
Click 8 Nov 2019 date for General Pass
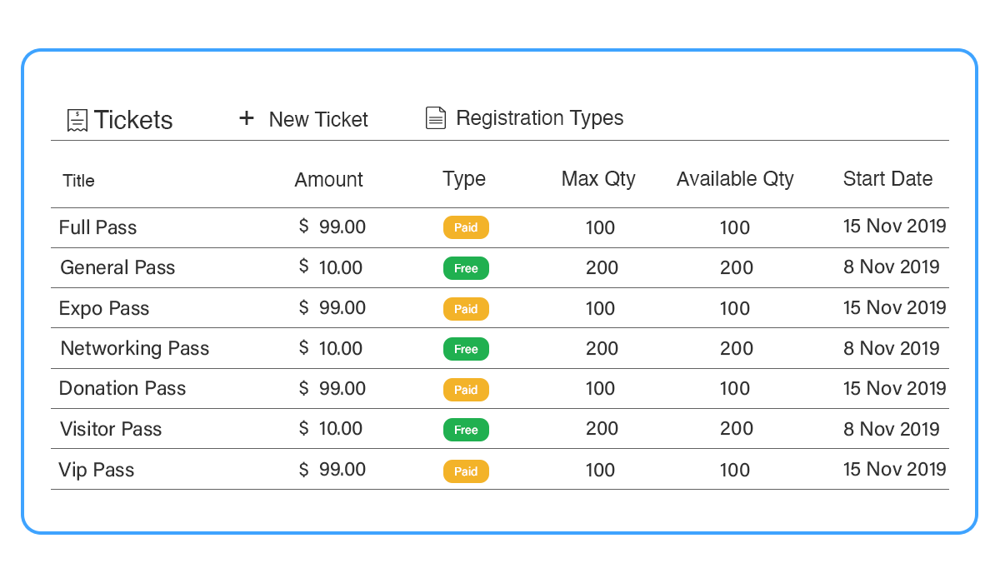[892, 267]
